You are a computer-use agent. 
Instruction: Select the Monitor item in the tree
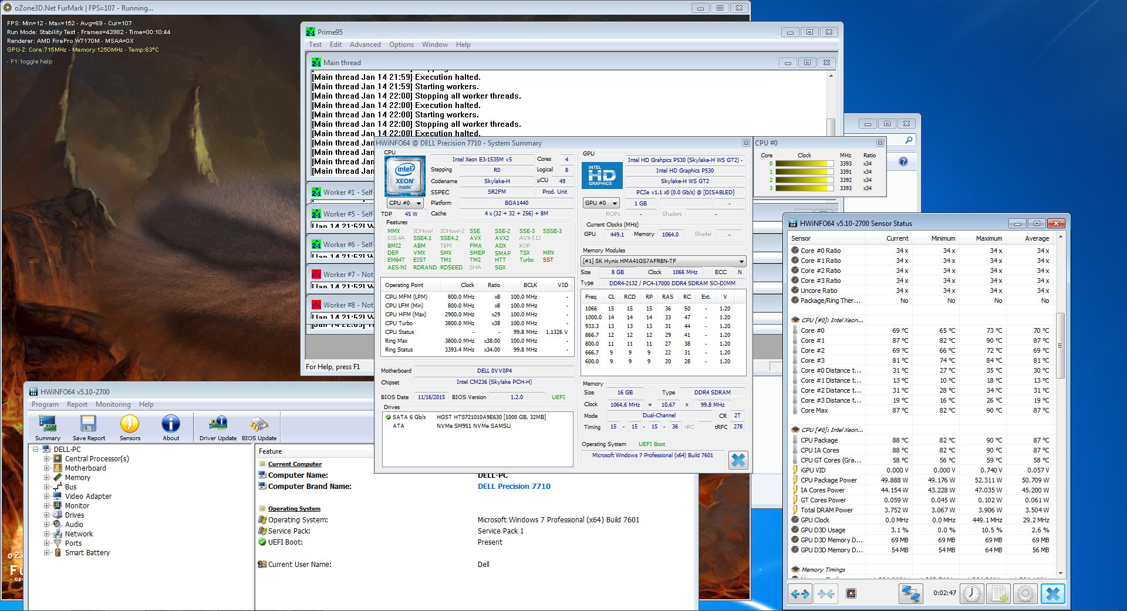(77, 506)
